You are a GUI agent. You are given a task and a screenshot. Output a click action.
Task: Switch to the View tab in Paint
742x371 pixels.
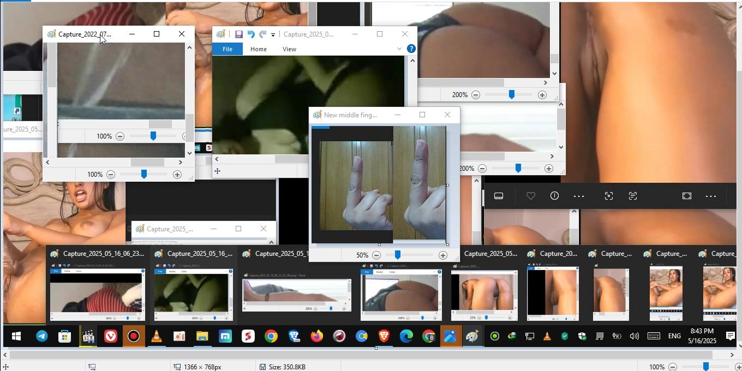pyautogui.click(x=289, y=49)
